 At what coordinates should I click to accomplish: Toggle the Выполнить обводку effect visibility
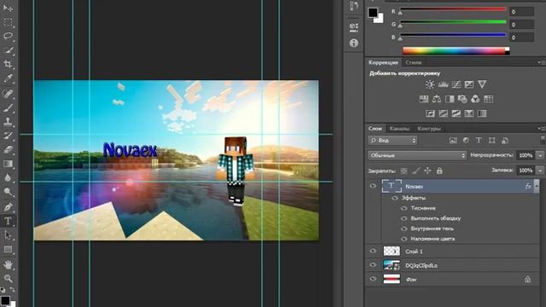pyautogui.click(x=404, y=218)
